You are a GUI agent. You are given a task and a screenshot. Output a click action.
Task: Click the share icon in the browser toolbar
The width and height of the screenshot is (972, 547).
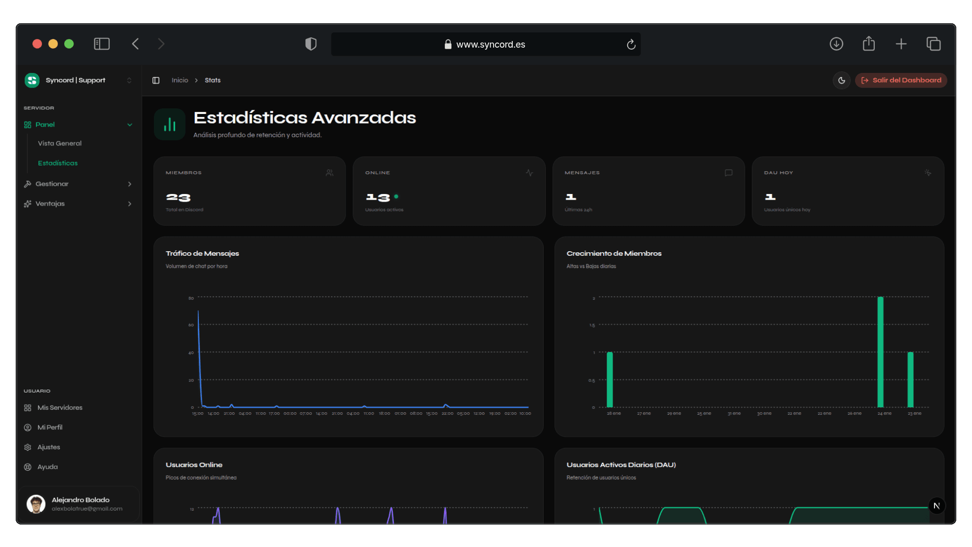869,44
